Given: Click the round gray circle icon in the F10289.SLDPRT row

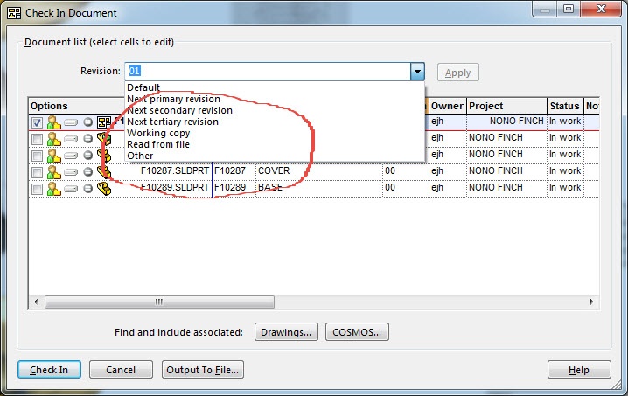Looking at the screenshot, I should (88, 189).
